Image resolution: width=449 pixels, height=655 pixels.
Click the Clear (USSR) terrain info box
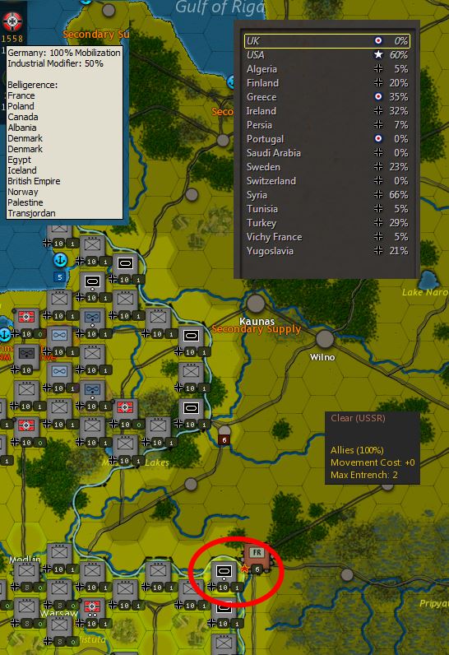(373, 448)
